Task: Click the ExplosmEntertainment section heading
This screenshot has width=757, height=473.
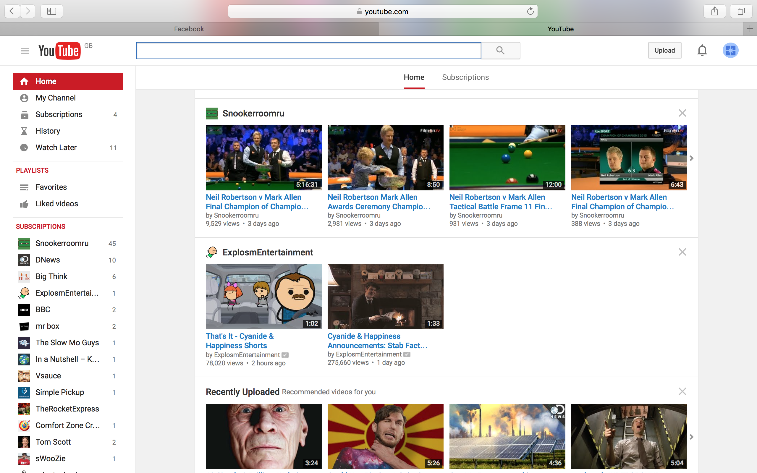Action: click(x=268, y=252)
